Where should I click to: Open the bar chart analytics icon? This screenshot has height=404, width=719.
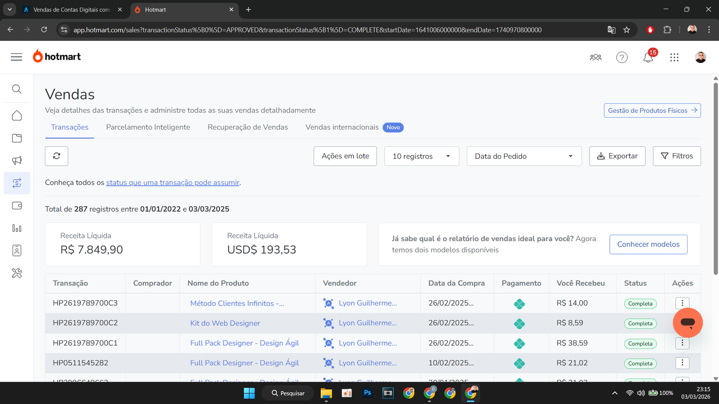[x=17, y=228]
